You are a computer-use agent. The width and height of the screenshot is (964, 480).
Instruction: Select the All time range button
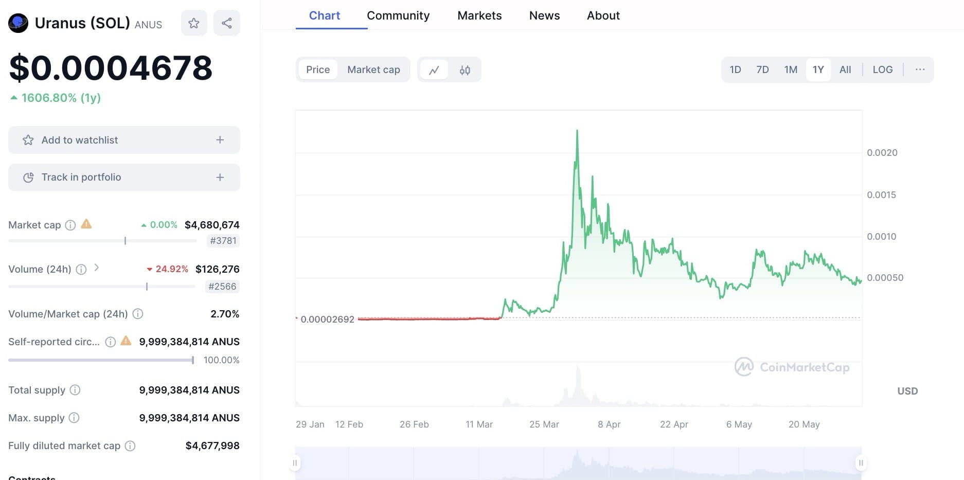pos(845,69)
